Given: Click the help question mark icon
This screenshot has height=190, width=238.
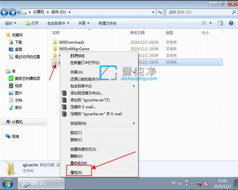Looking at the screenshot, I should 231,23.
